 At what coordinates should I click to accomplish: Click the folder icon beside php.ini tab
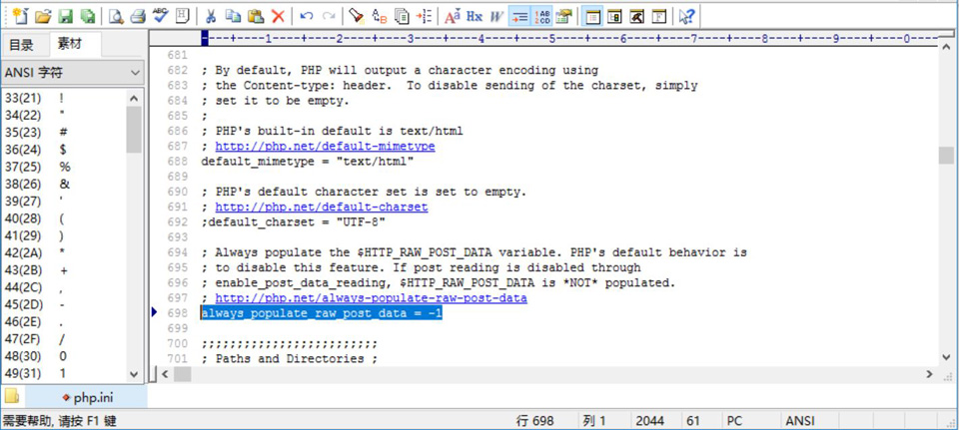[12, 397]
